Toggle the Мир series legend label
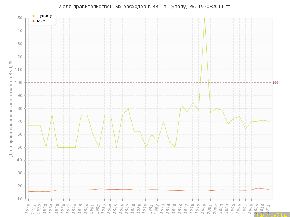The height and width of the screenshot is (217, 290). (41, 21)
